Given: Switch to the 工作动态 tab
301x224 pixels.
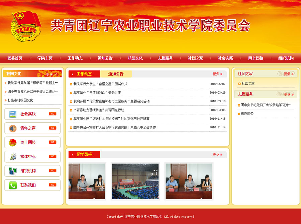Looking at the screenshot, I should point(84,74).
